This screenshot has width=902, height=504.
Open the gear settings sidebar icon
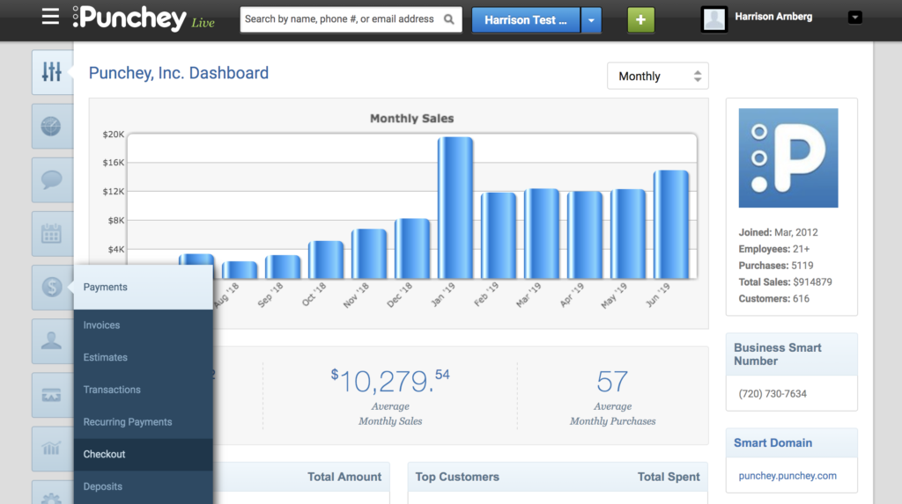coord(52,494)
